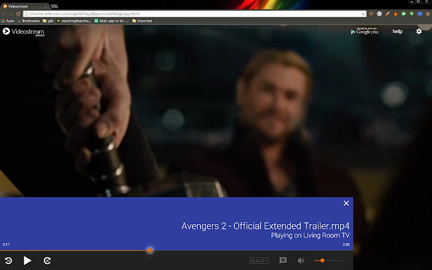Close the Videostream tab
432x270 pixels.
[46, 6]
